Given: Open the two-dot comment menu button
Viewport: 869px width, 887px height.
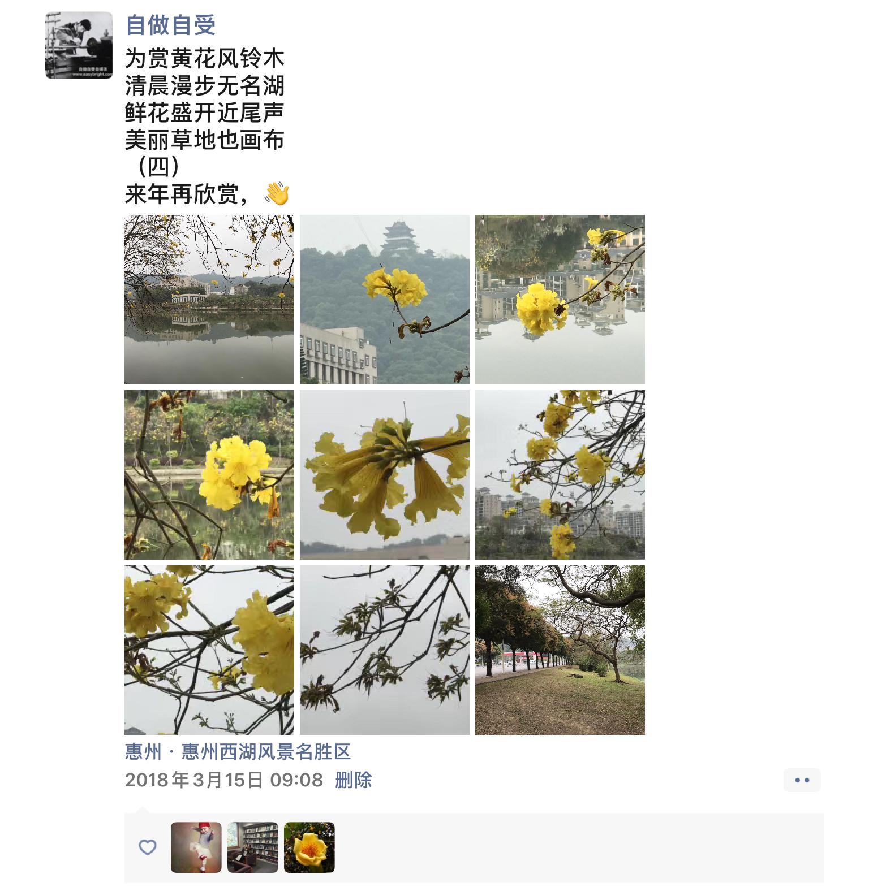Looking at the screenshot, I should click(802, 780).
